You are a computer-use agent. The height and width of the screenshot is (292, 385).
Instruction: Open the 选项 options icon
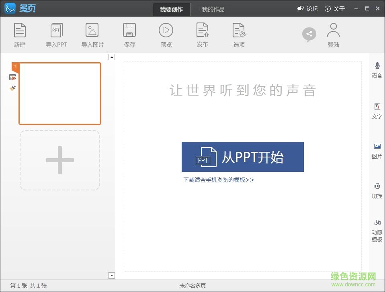coord(239,31)
